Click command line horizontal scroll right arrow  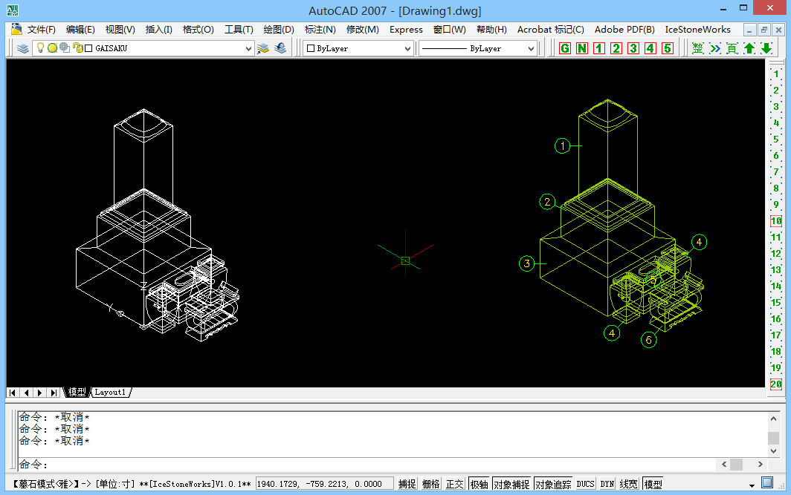(760, 465)
